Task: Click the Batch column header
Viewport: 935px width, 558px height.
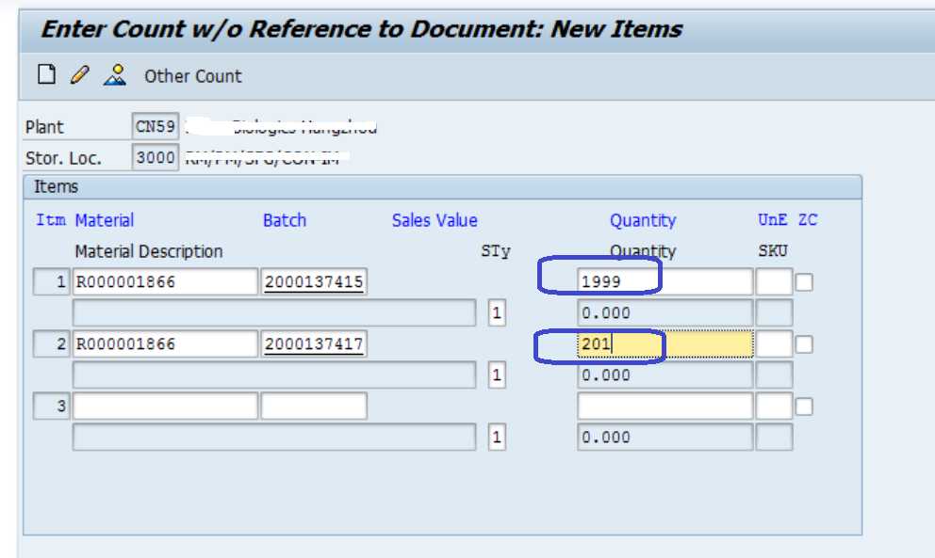Action: [285, 220]
